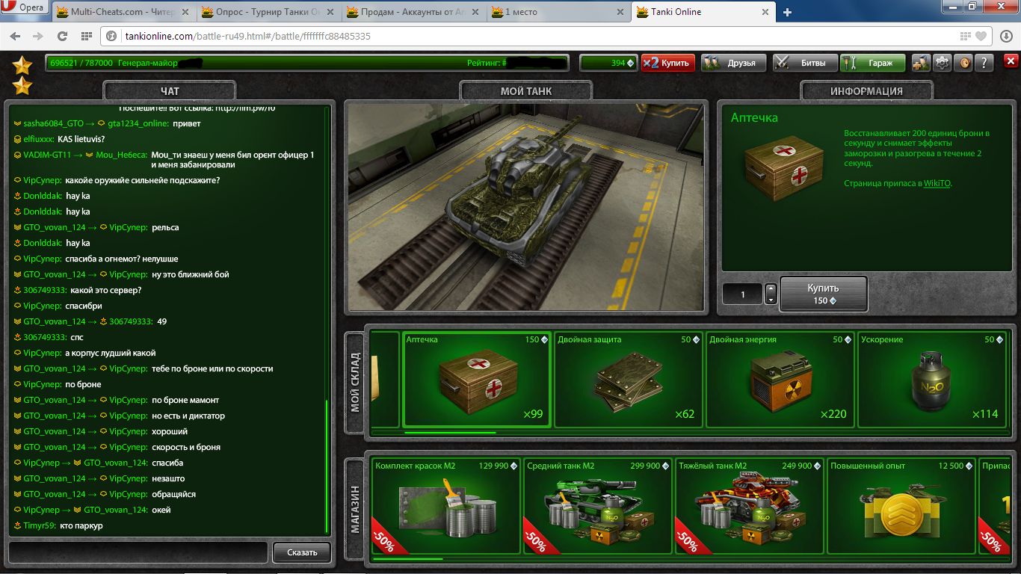The width and height of the screenshot is (1021, 574).
Task: Click the chat message input field
Action: 138,552
